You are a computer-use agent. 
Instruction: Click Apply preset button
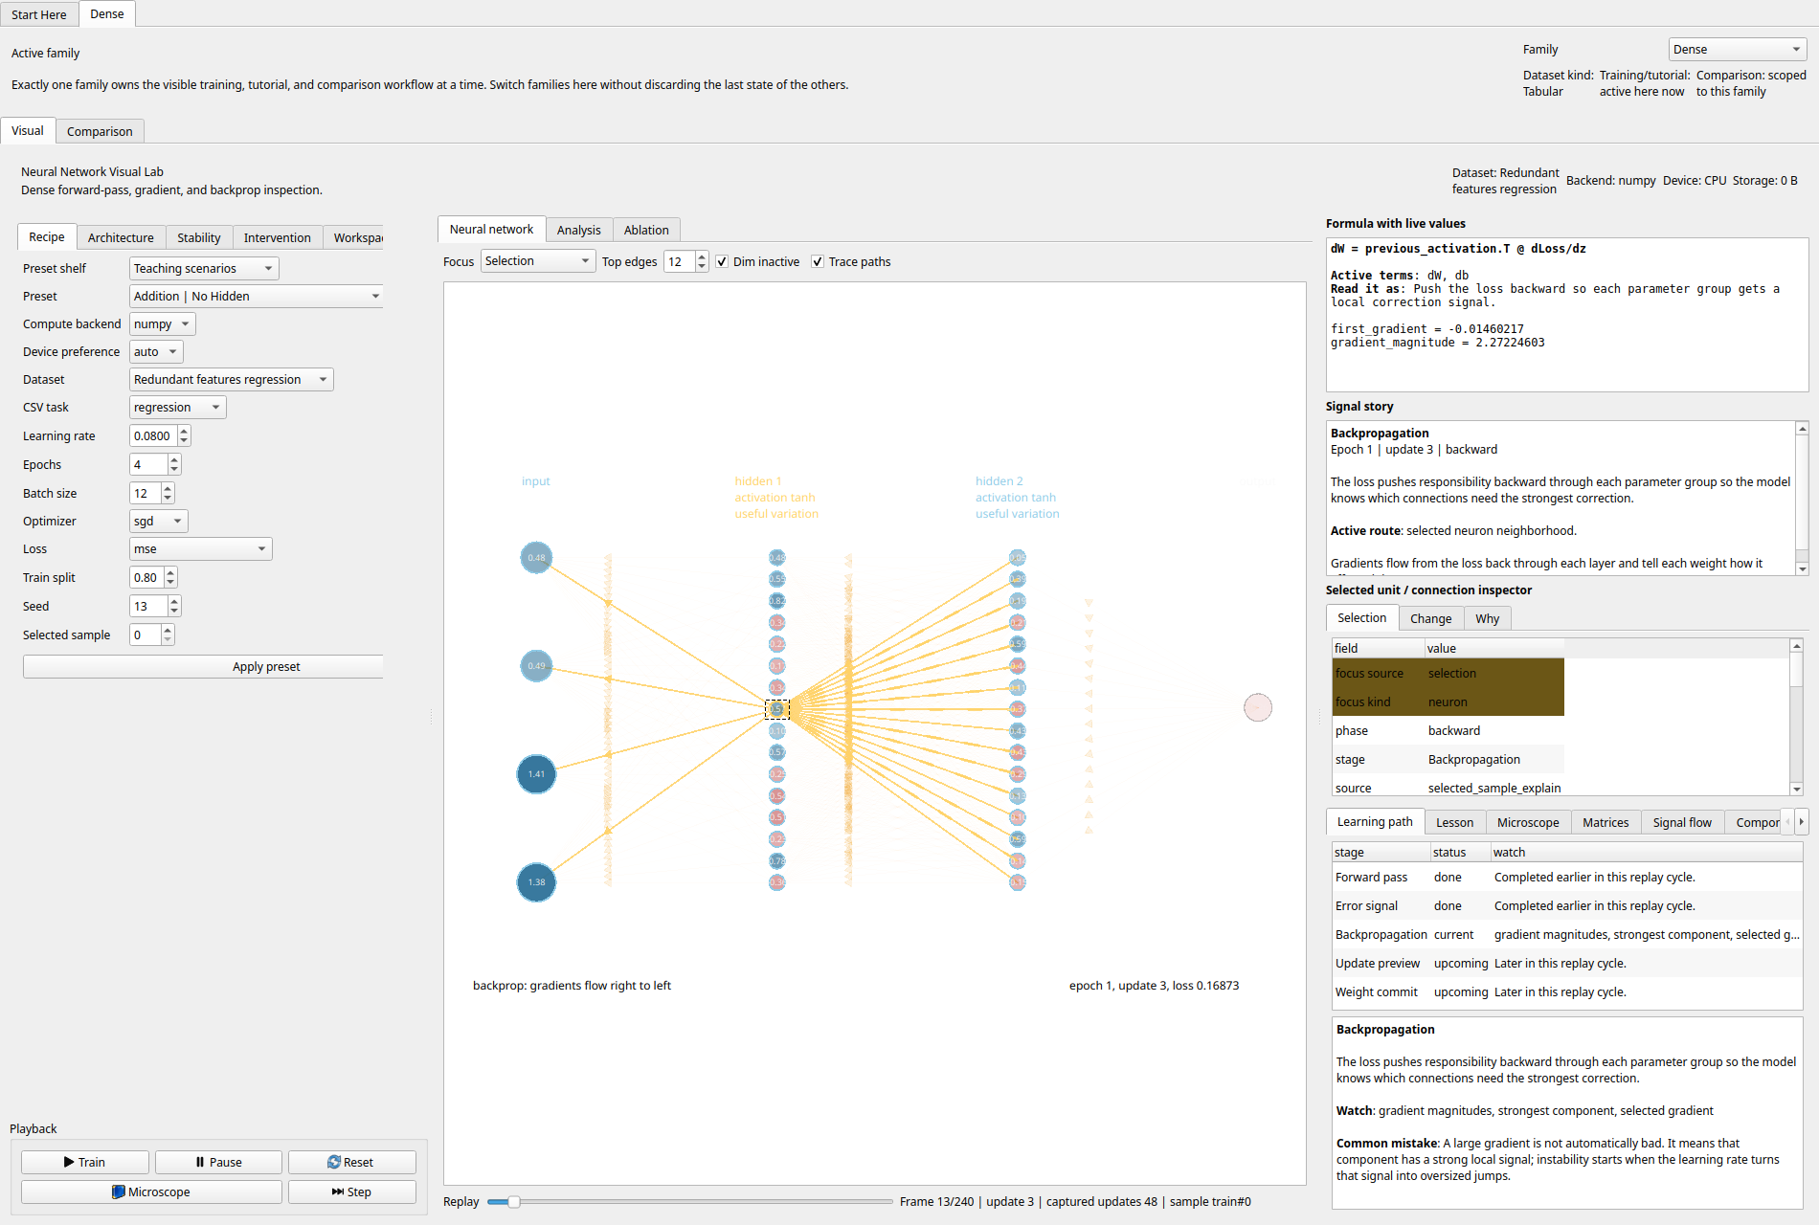[x=203, y=666]
